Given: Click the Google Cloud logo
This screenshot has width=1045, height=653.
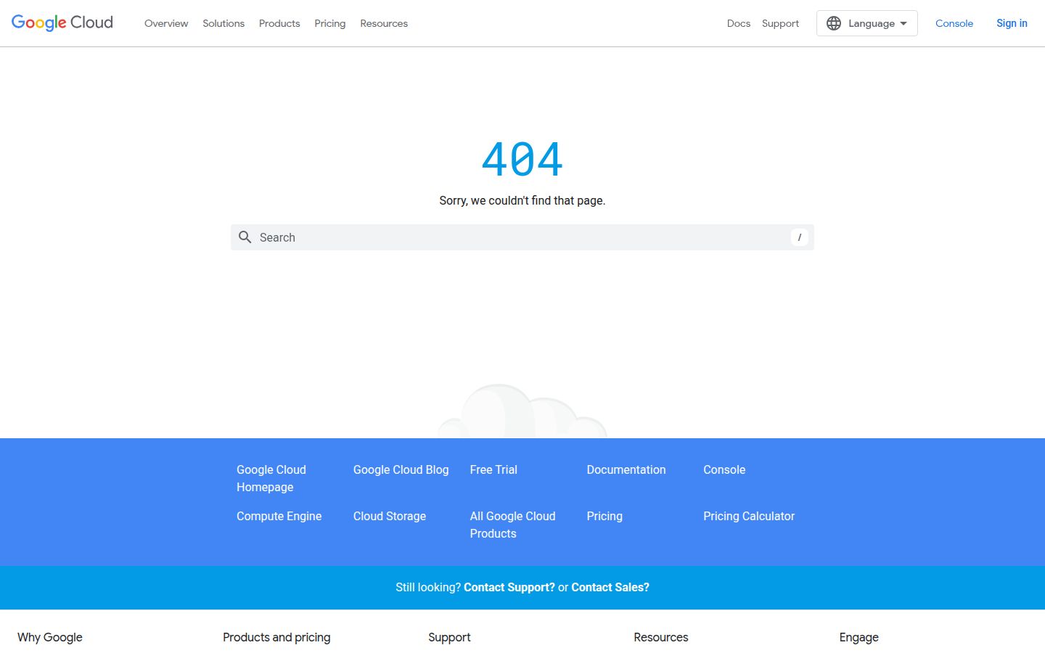Looking at the screenshot, I should [62, 23].
